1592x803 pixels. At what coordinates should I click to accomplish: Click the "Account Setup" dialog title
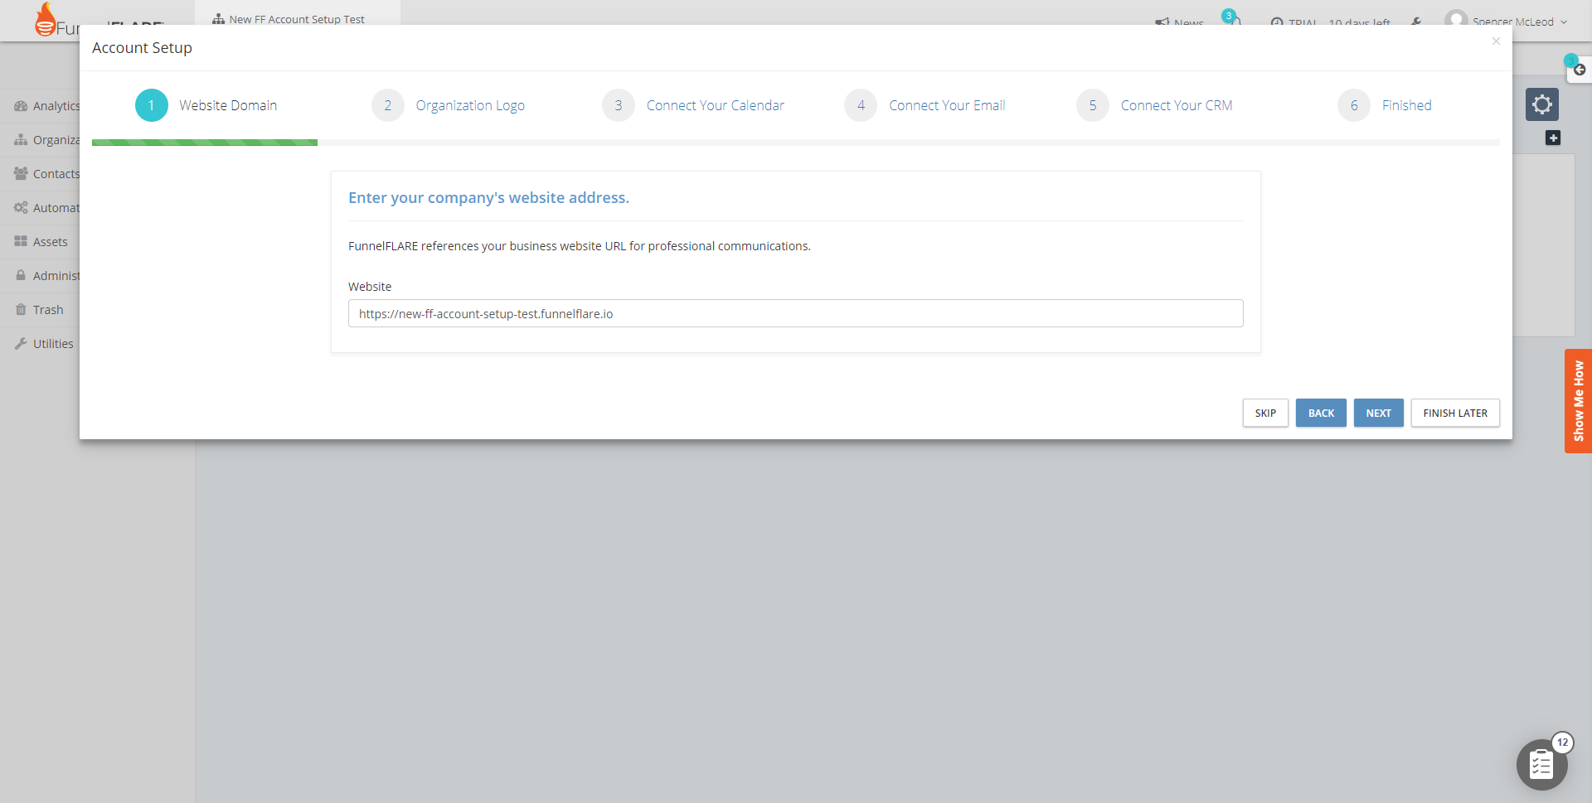point(142,48)
